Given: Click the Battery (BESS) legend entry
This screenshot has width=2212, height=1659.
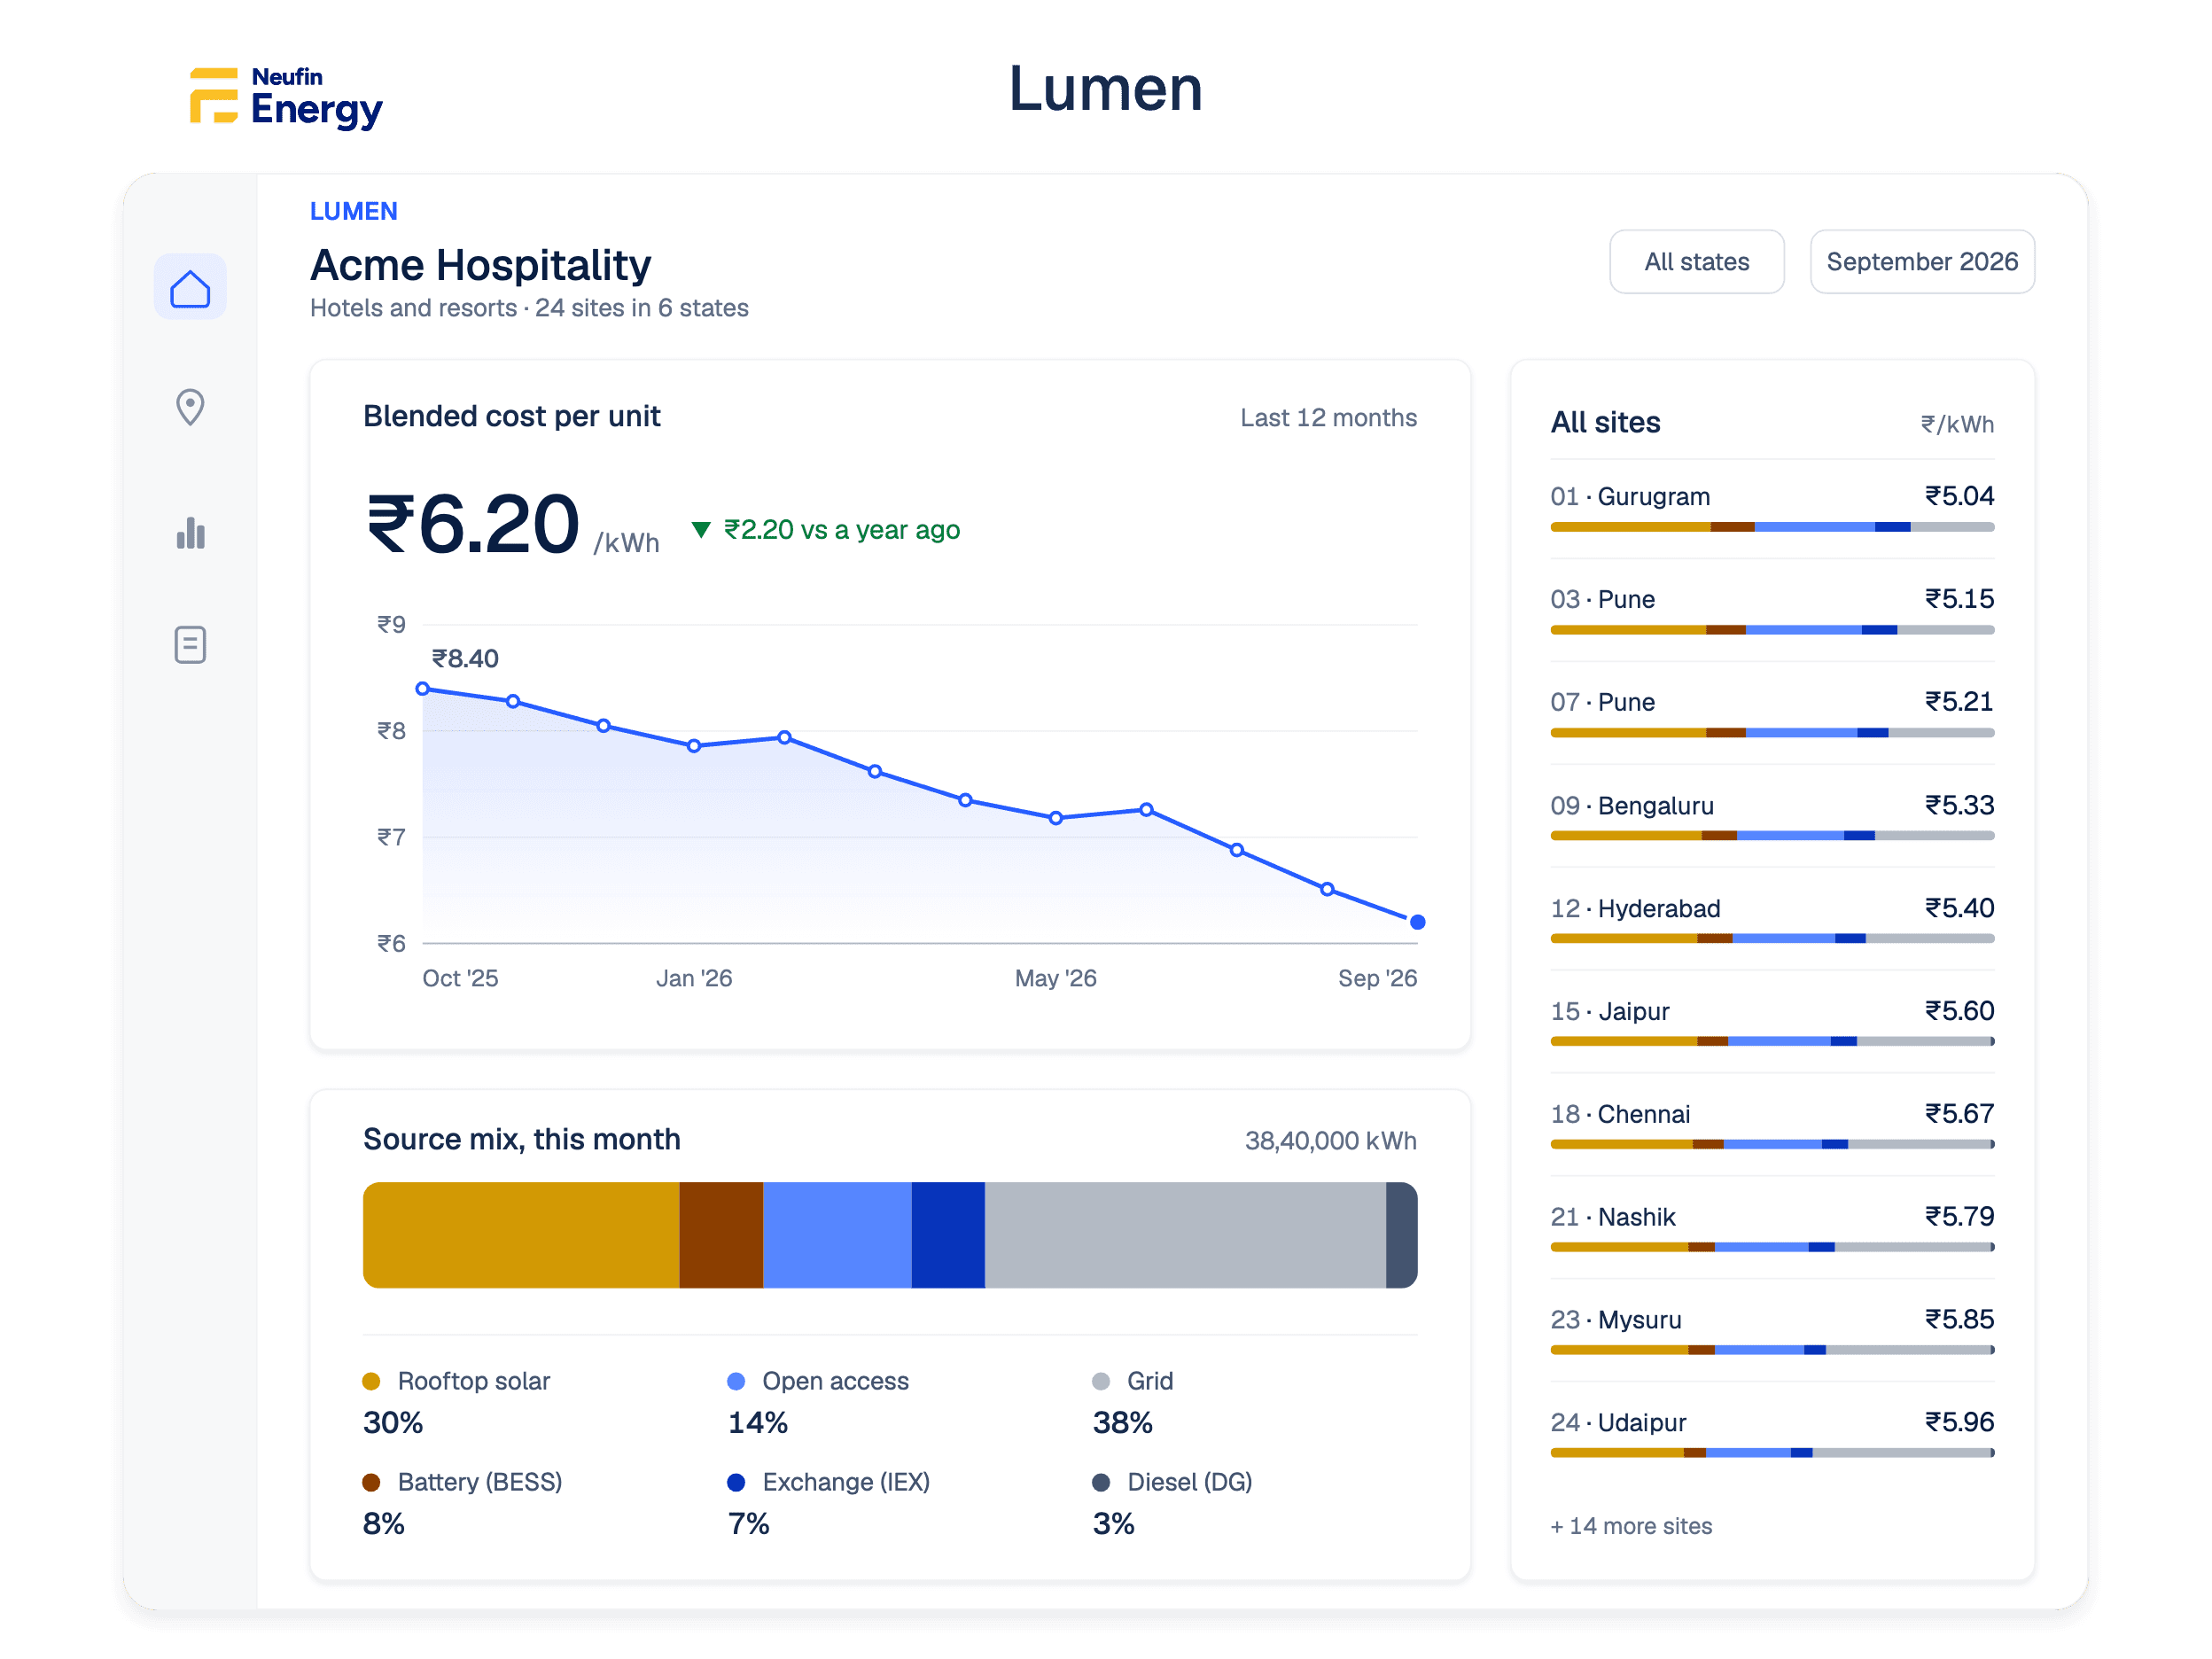Looking at the screenshot, I should tap(462, 1503).
